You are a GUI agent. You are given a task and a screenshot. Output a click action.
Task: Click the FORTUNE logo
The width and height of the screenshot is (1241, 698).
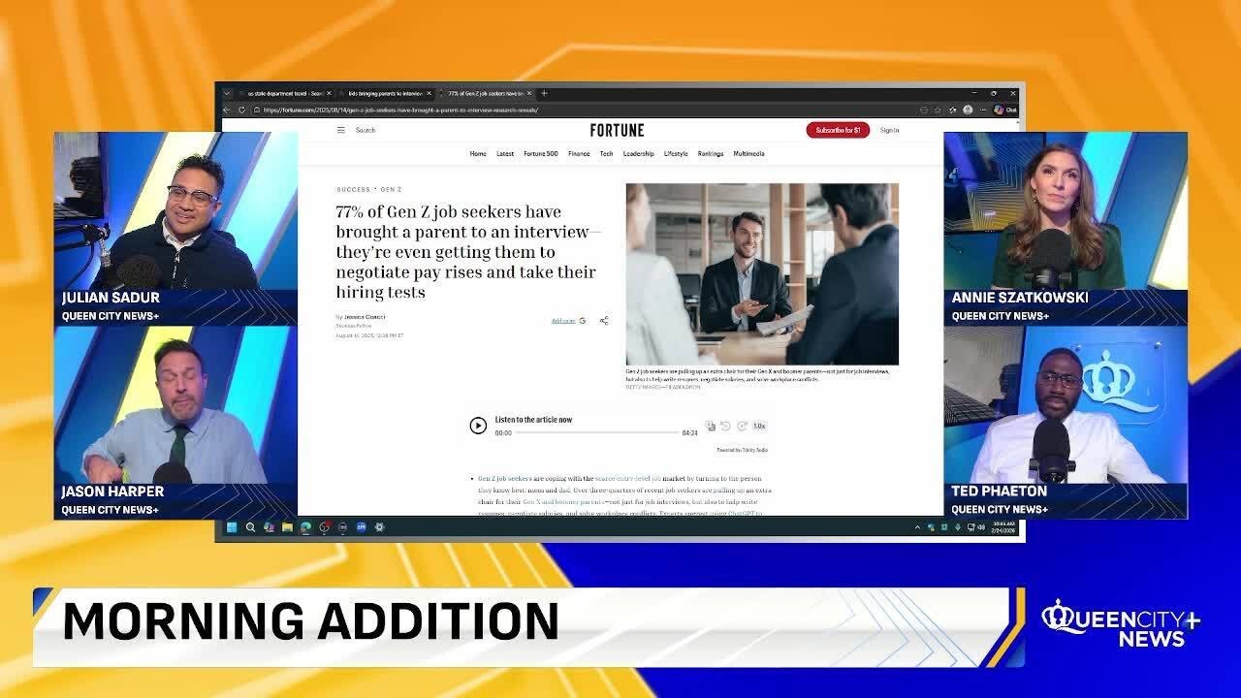(617, 130)
